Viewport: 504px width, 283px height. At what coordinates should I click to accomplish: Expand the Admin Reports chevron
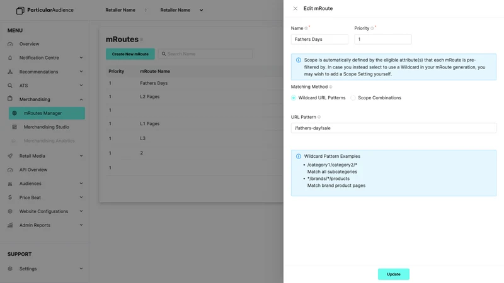(x=81, y=225)
